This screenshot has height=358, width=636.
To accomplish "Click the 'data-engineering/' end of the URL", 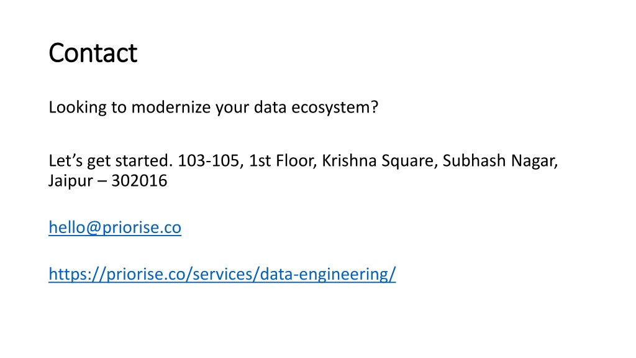I will 328,274.
